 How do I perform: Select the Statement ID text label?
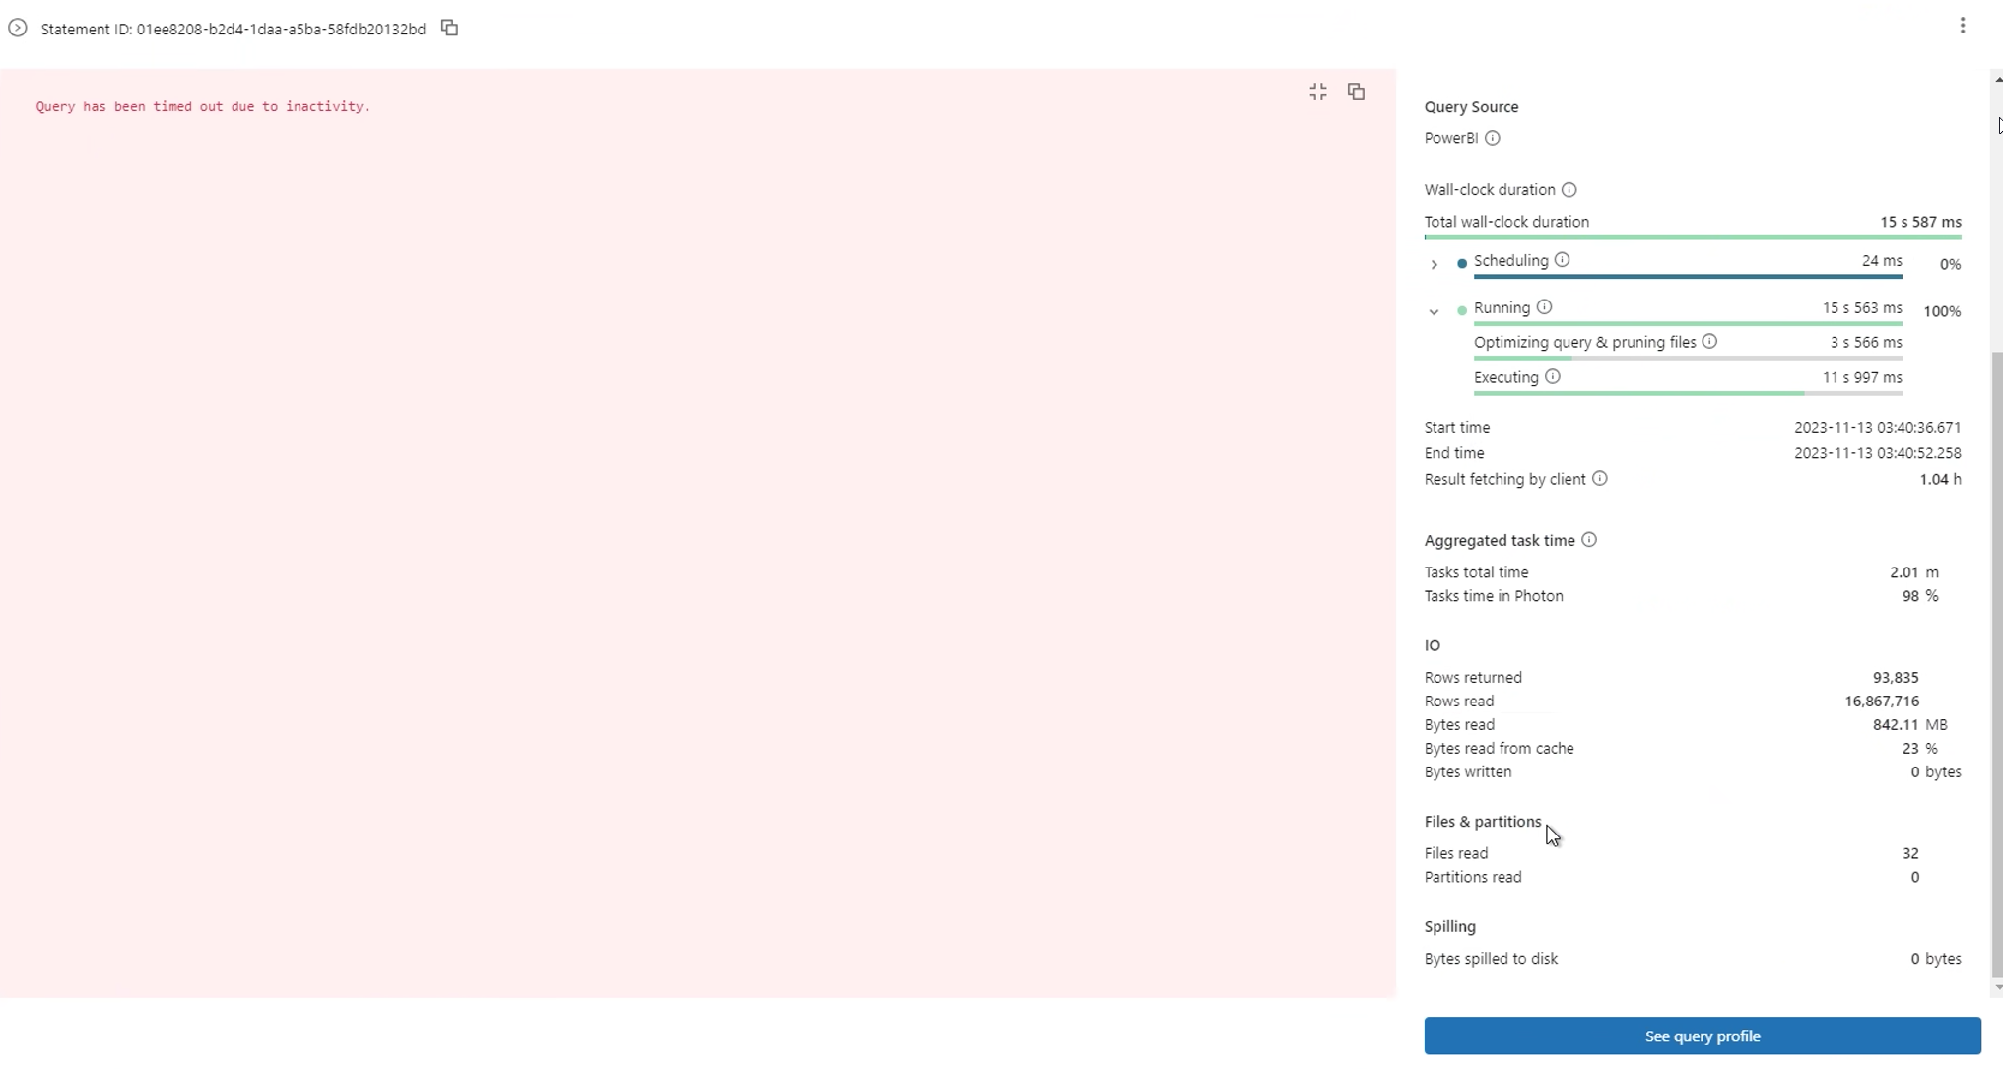click(x=233, y=29)
